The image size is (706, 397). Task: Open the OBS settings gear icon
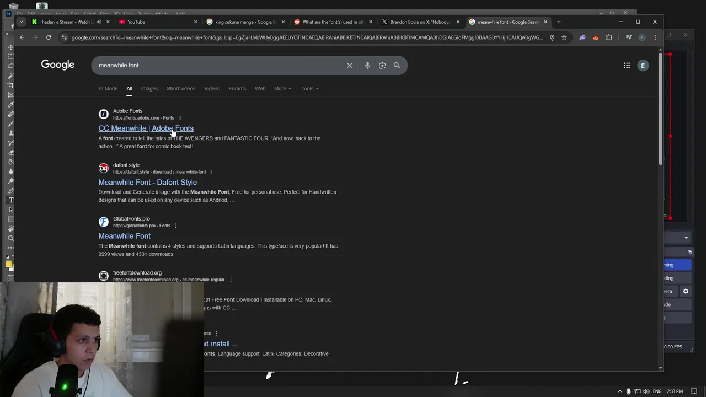coord(686,291)
